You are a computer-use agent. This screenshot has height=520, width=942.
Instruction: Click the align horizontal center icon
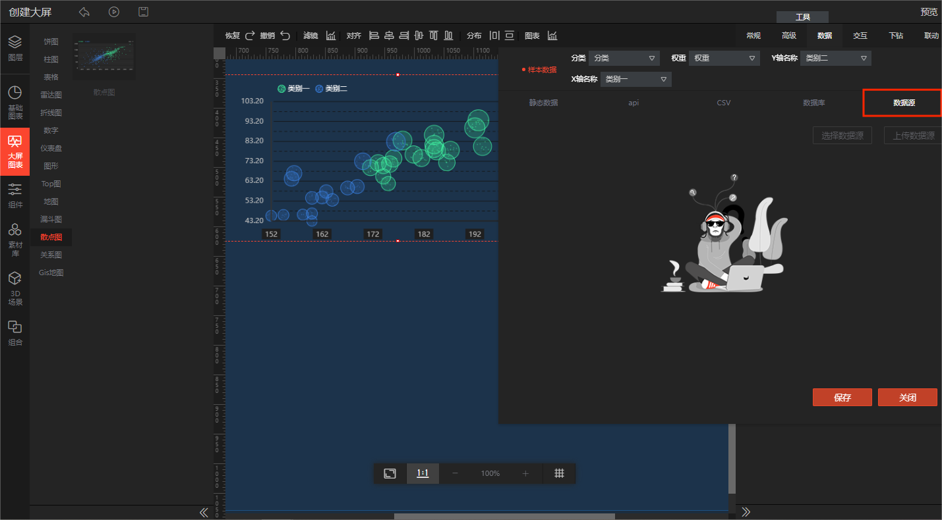pyautogui.click(x=389, y=36)
